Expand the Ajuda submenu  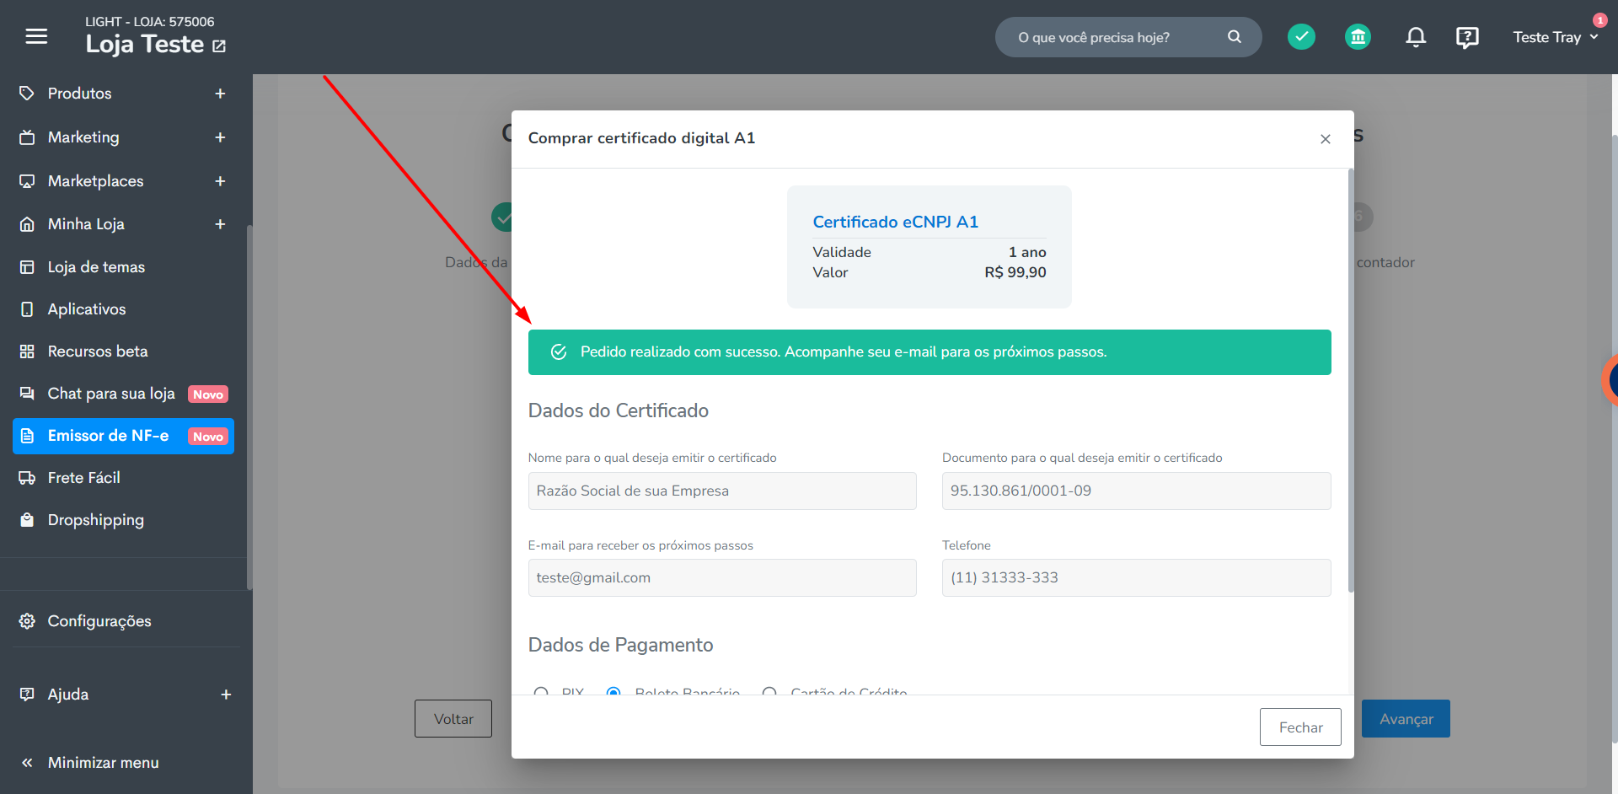click(226, 695)
